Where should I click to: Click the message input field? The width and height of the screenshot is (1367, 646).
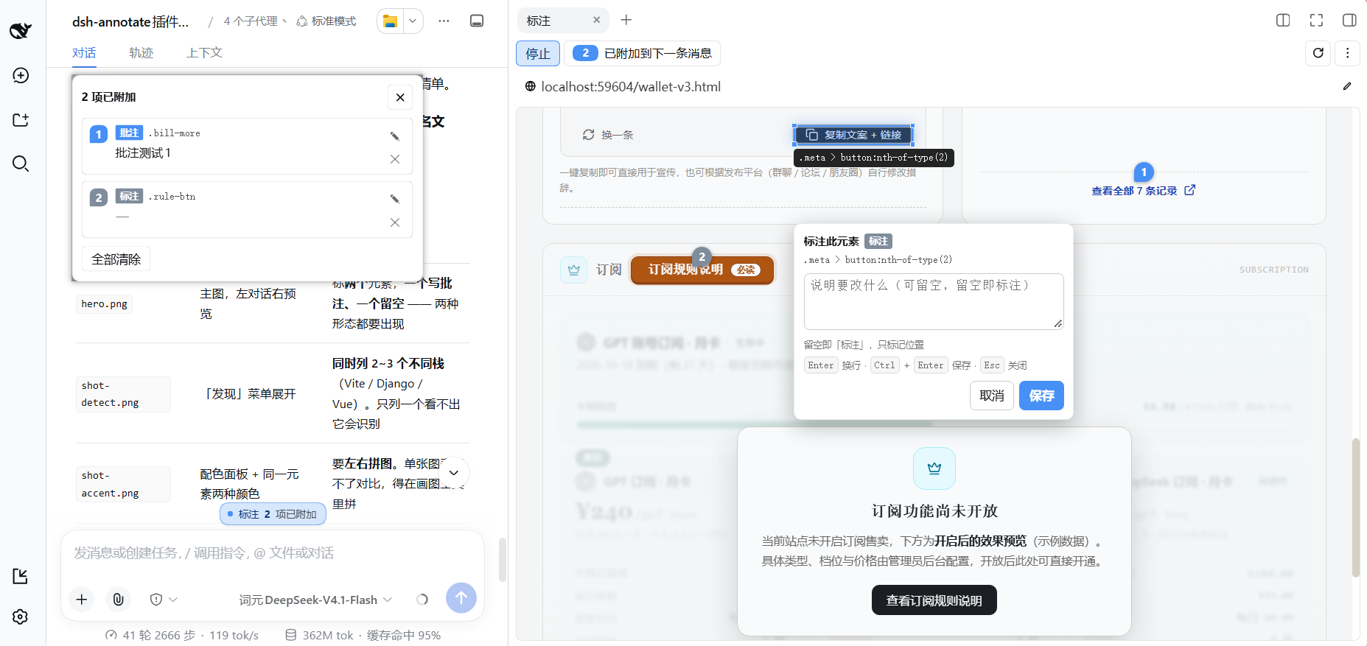[273, 553]
